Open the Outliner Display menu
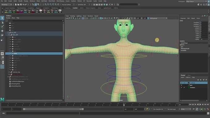This screenshot has width=210, height=118. pyautogui.click(x=8, y=18)
